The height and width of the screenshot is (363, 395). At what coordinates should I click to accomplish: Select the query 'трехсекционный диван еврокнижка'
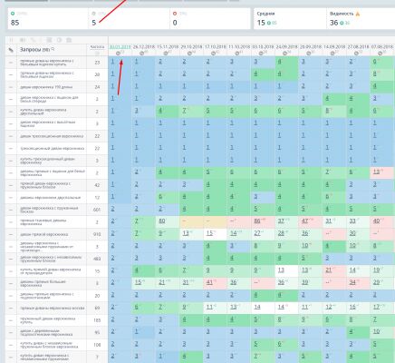coord(53,149)
